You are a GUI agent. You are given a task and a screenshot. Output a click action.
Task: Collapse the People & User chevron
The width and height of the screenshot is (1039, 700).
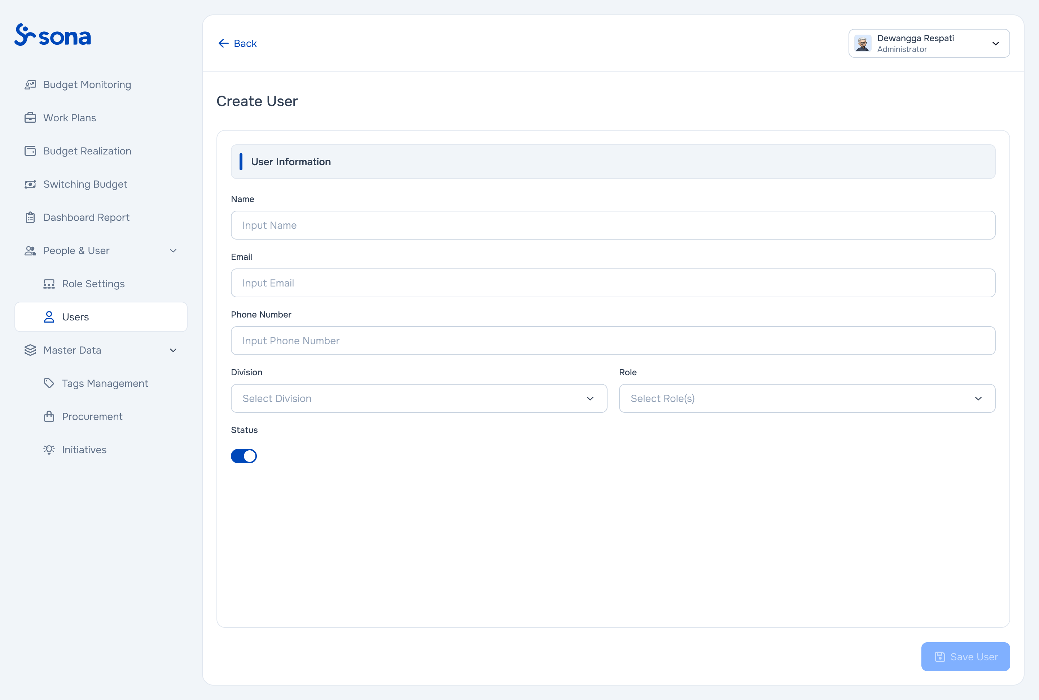click(x=173, y=251)
